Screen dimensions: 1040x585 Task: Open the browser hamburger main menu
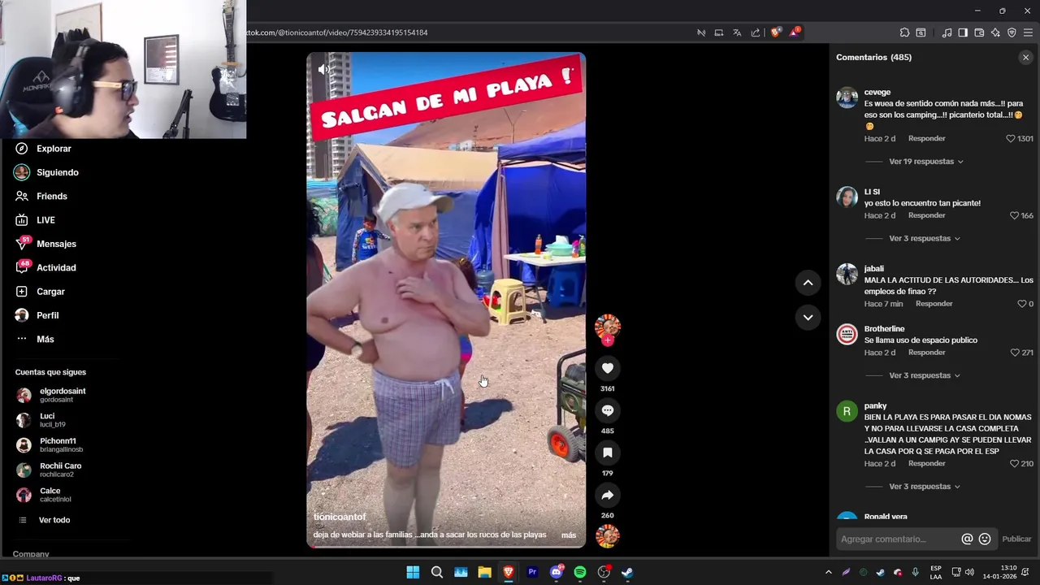pos(1028,32)
